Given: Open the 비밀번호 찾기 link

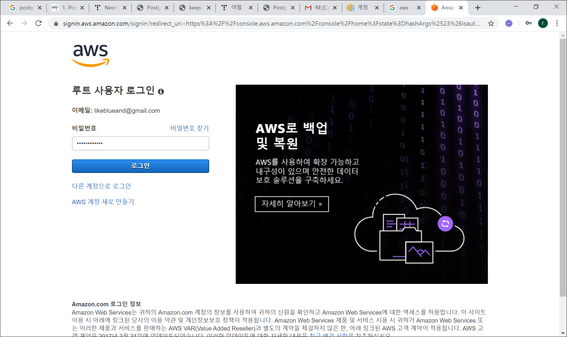Looking at the screenshot, I should point(189,128).
